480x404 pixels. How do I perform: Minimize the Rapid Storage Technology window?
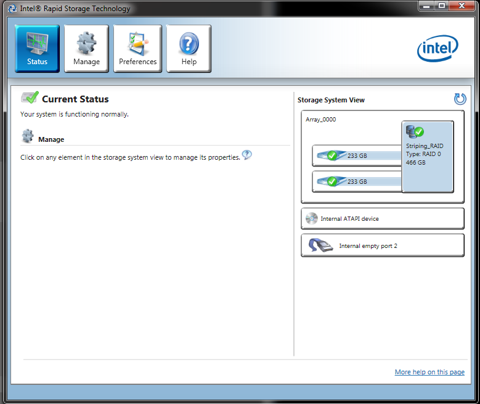[x=426, y=6]
